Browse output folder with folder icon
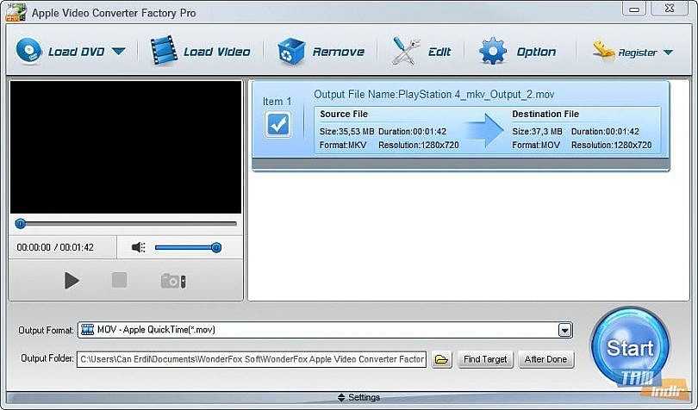The width and height of the screenshot is (698, 410). click(x=441, y=359)
